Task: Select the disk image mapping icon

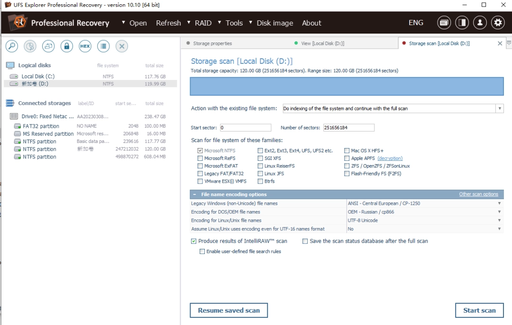Action: 48,46
